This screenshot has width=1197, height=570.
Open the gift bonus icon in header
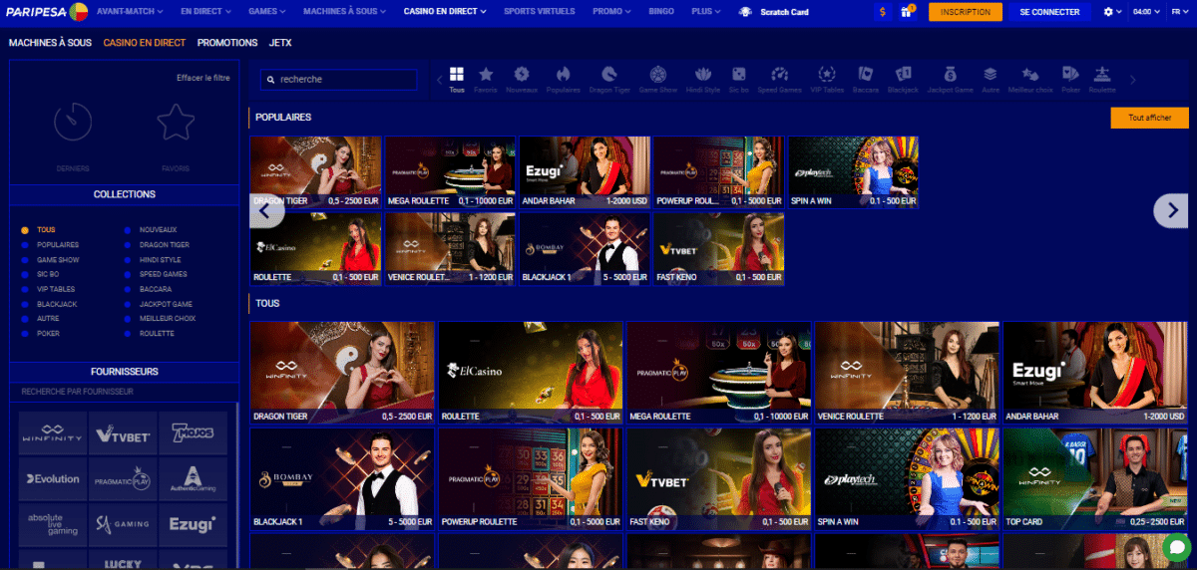pos(907,12)
